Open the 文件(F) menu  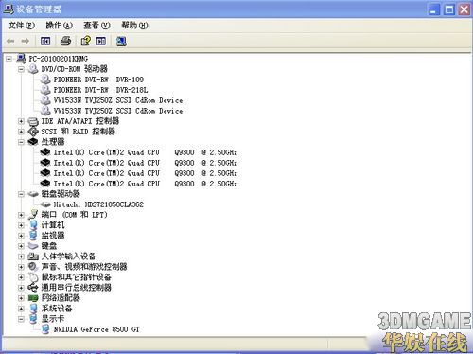pos(21,26)
